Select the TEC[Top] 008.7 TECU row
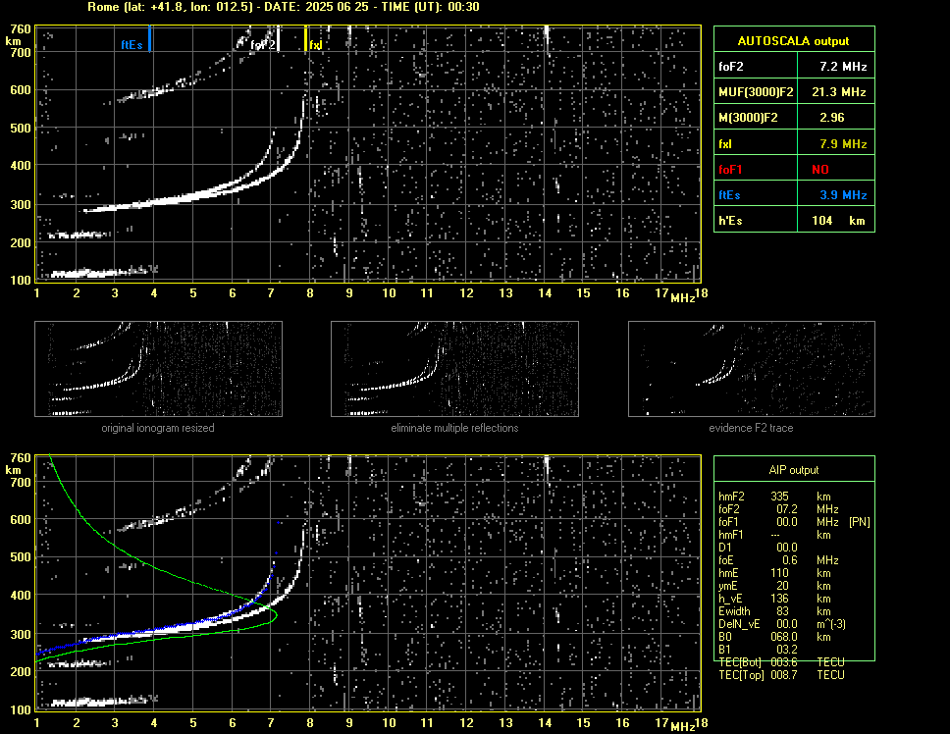 (781, 675)
